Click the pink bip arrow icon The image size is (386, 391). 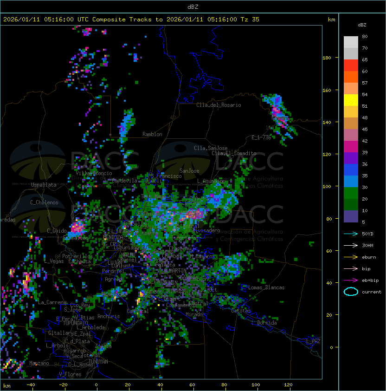351,268
